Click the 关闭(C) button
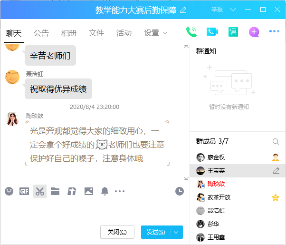Viewport: 286px width, 245px height. (117, 232)
